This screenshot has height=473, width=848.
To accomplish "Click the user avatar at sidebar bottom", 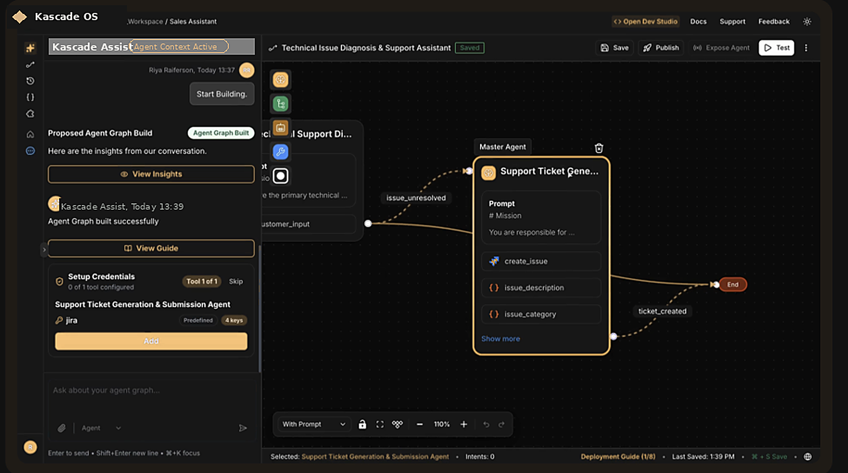I will pyautogui.click(x=30, y=447).
